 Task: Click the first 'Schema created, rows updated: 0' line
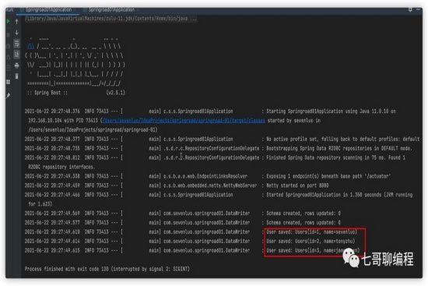tap(303, 214)
